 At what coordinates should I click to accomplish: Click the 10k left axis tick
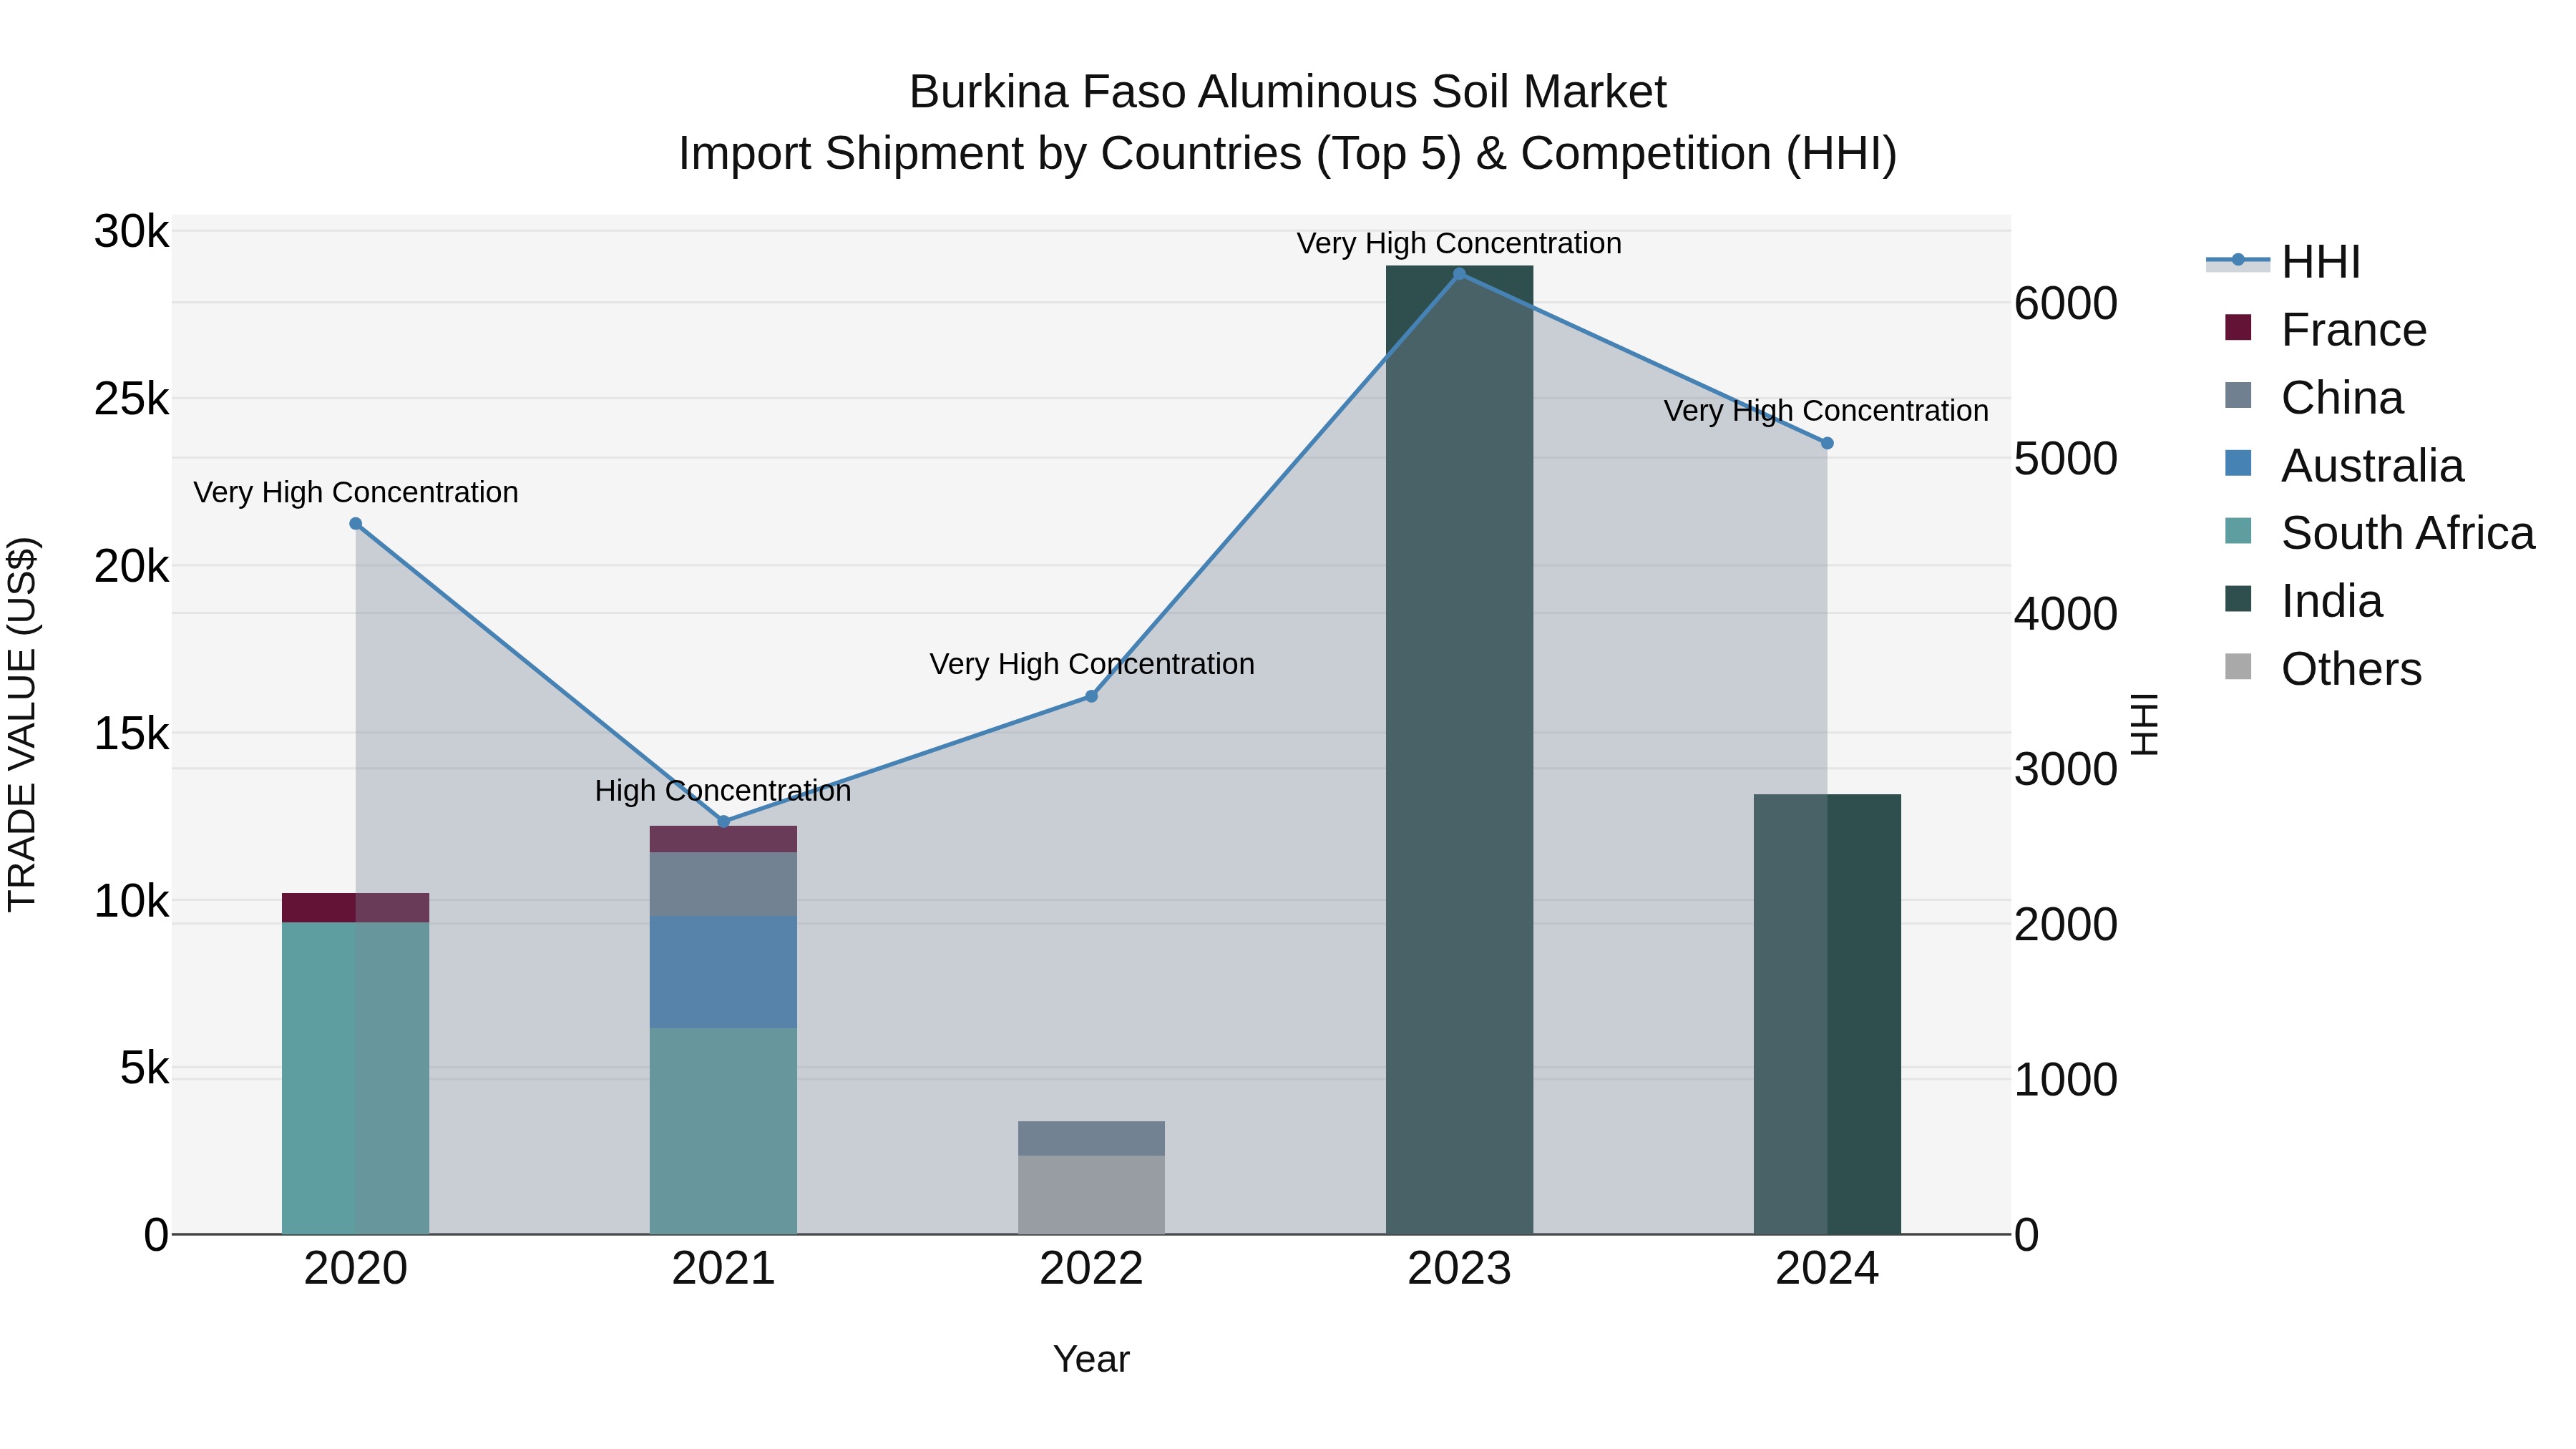click(x=132, y=901)
